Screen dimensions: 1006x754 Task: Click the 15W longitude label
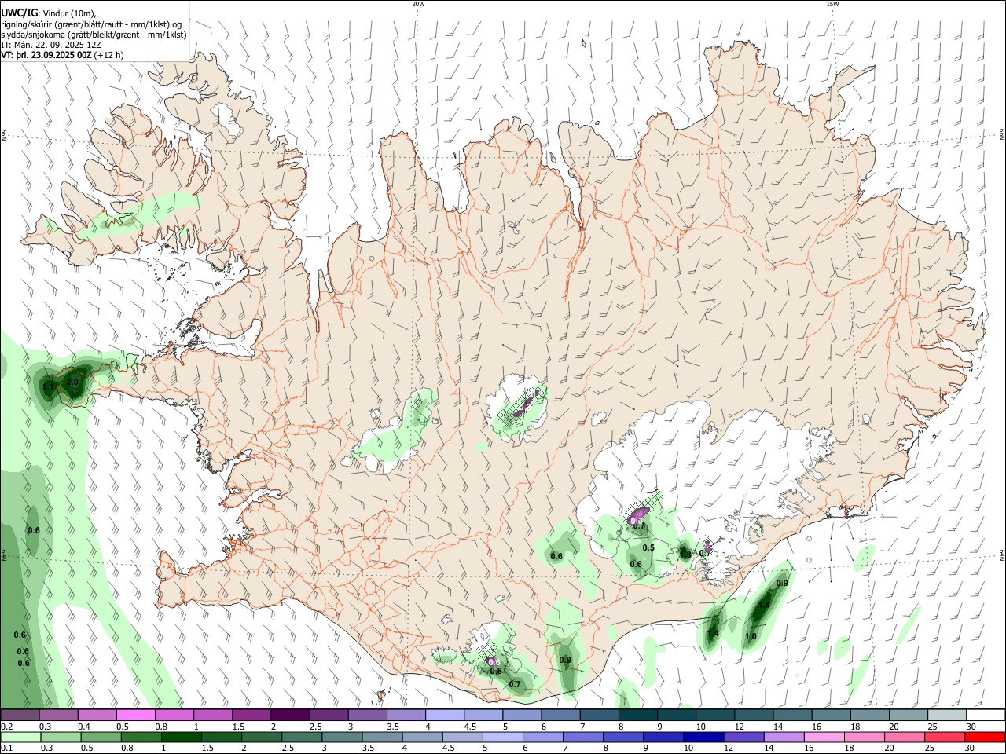click(x=832, y=4)
